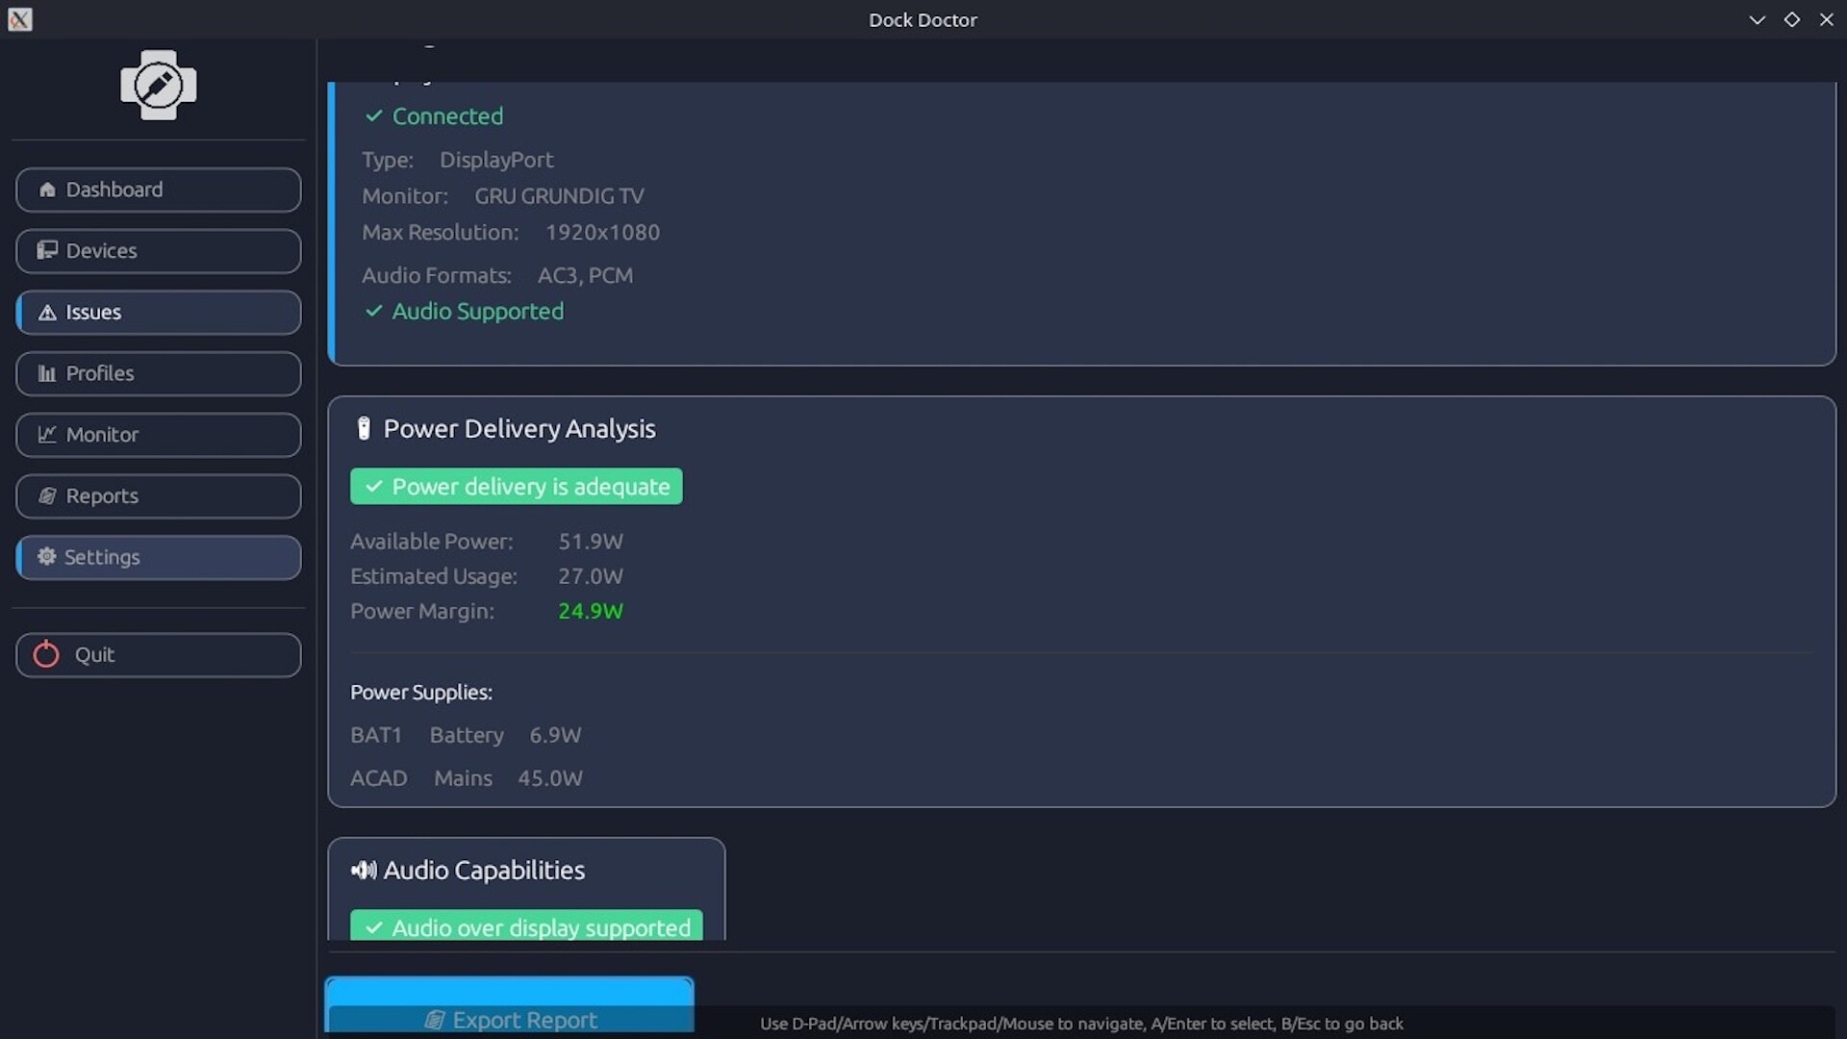This screenshot has height=1039, width=1847.
Task: Open the window menu chevron in titlebar
Action: pyautogui.click(x=1757, y=19)
